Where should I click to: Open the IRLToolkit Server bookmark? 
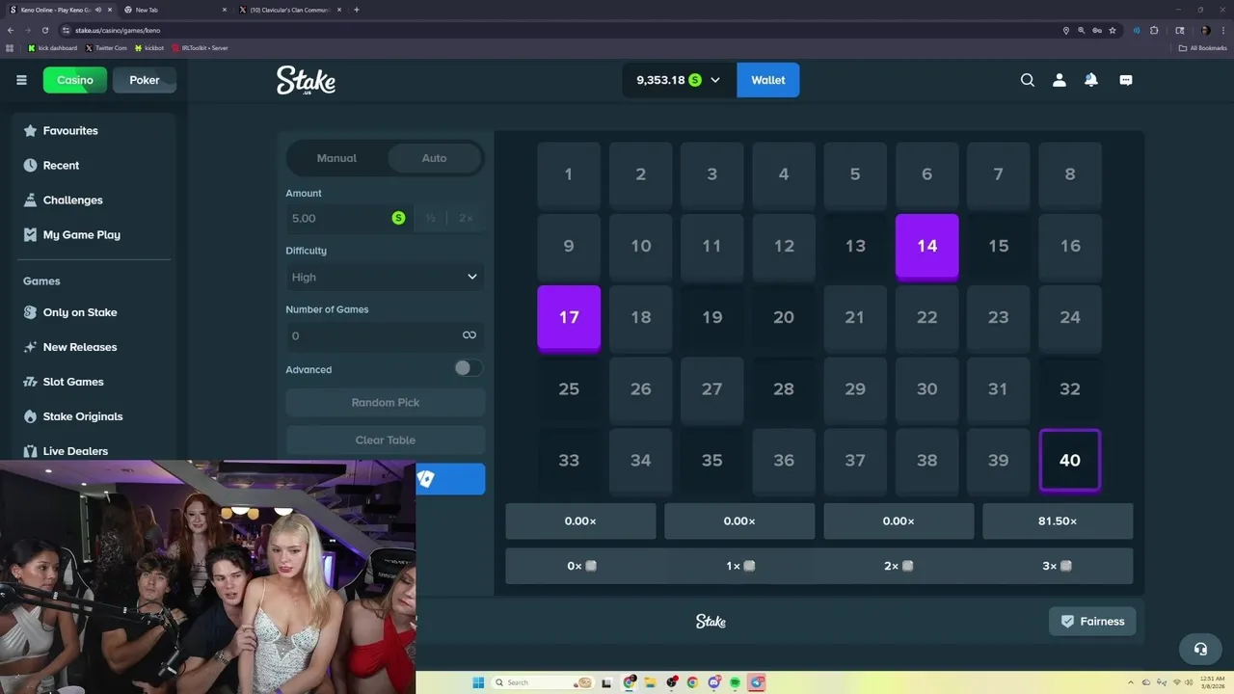tap(200, 47)
